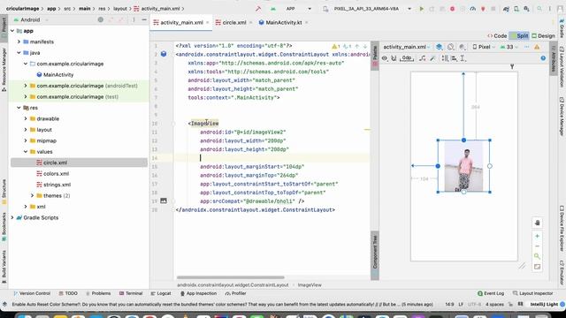Click the clear constraints icon
The height and width of the screenshot is (318, 566).
coord(423,58)
